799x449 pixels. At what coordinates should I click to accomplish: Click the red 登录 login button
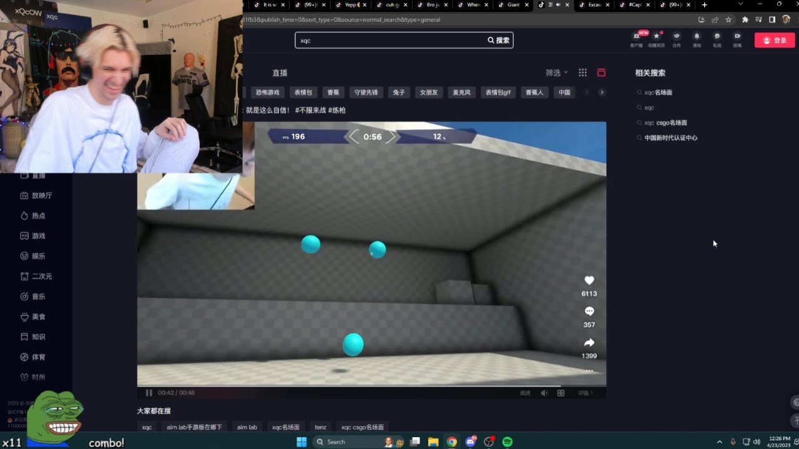[775, 40]
